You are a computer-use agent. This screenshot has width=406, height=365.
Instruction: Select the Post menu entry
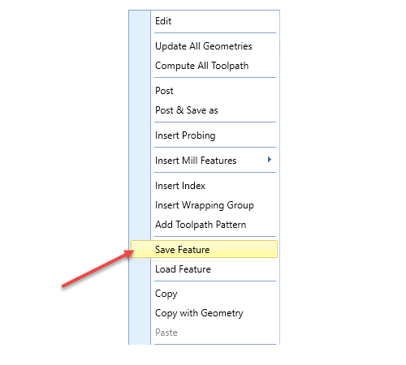pyautogui.click(x=204, y=91)
